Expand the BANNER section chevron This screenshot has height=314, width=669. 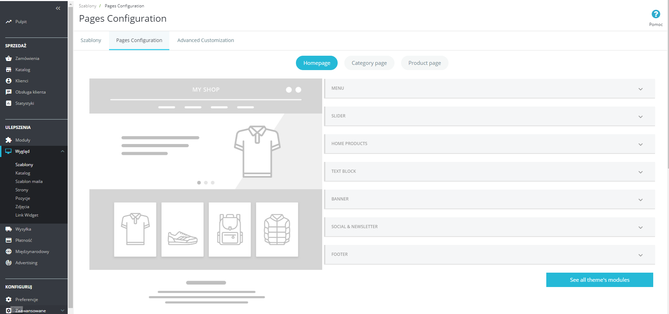click(x=641, y=200)
